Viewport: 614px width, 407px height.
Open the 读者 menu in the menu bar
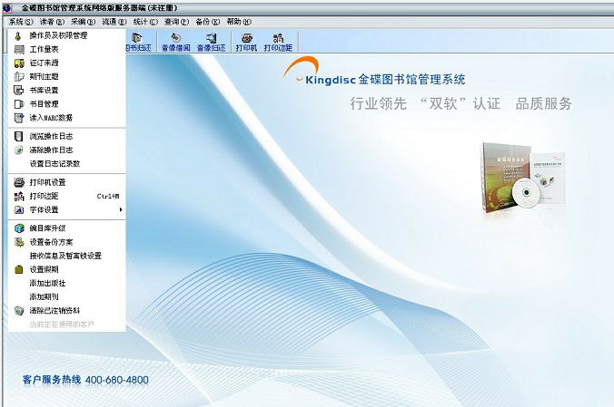[x=54, y=21]
